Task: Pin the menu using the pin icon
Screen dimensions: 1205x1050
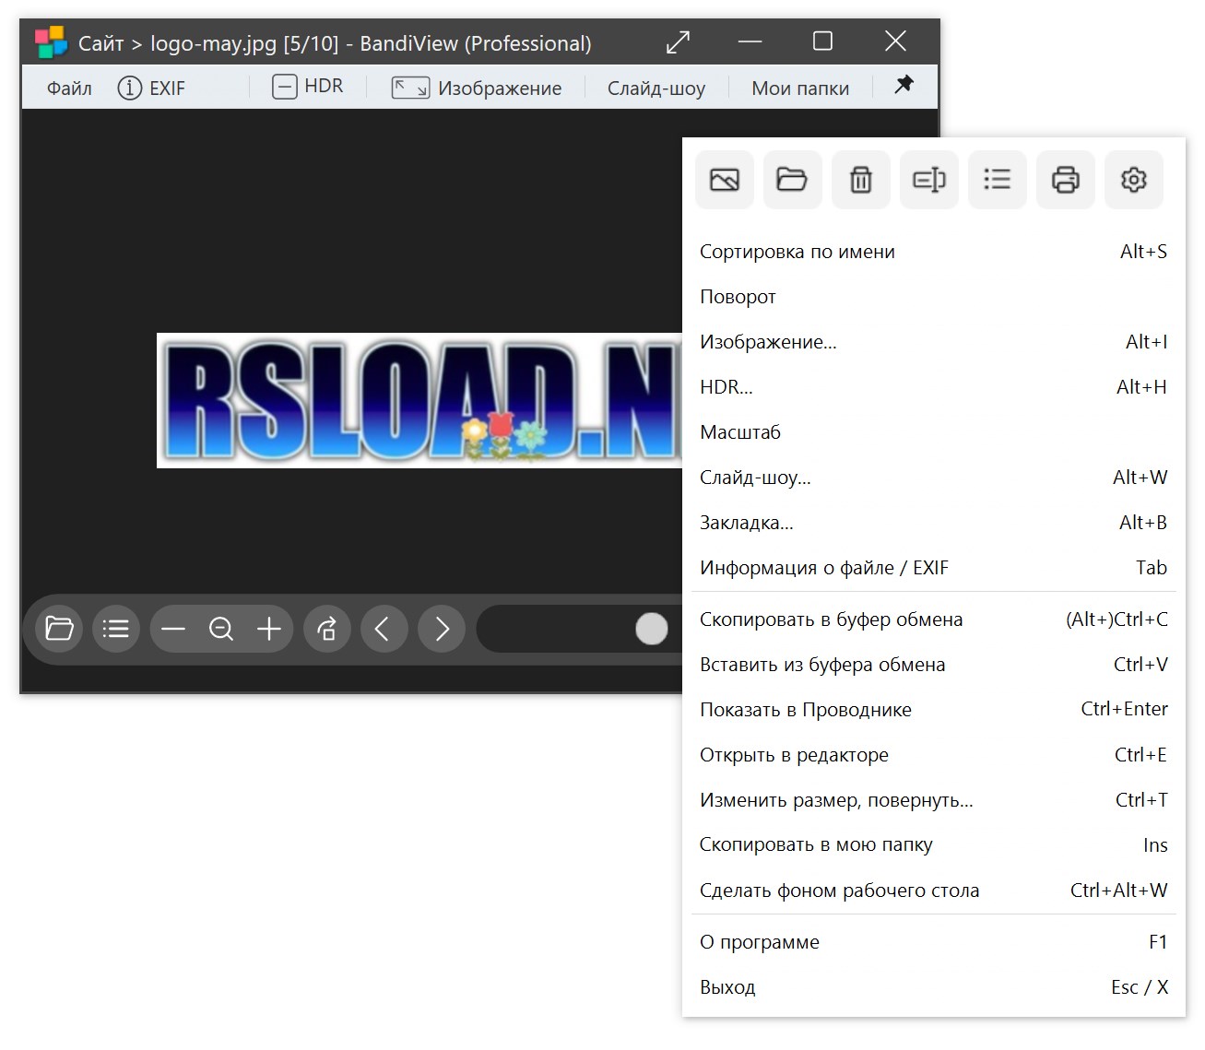Action: pos(904,85)
